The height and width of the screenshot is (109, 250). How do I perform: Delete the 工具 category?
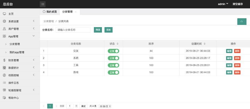[237, 65]
